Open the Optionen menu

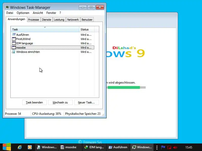pyautogui.click(x=23, y=13)
